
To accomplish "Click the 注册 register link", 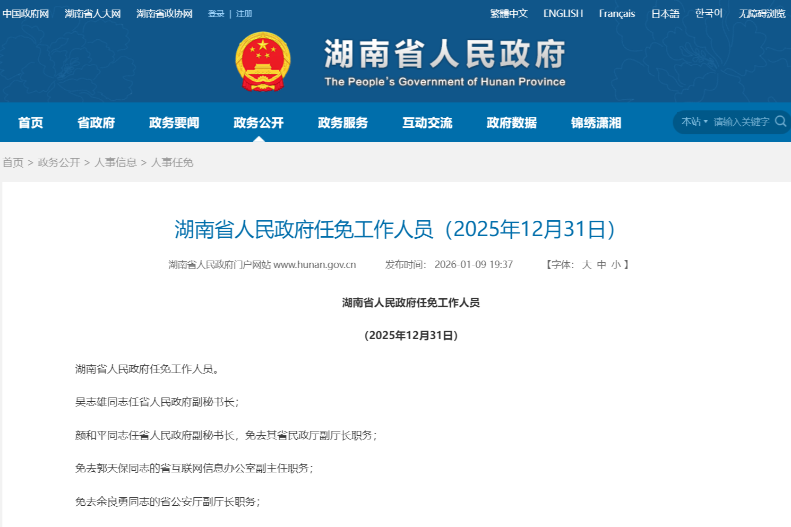I will (244, 14).
